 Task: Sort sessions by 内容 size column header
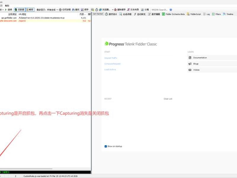click(x=83, y=14)
